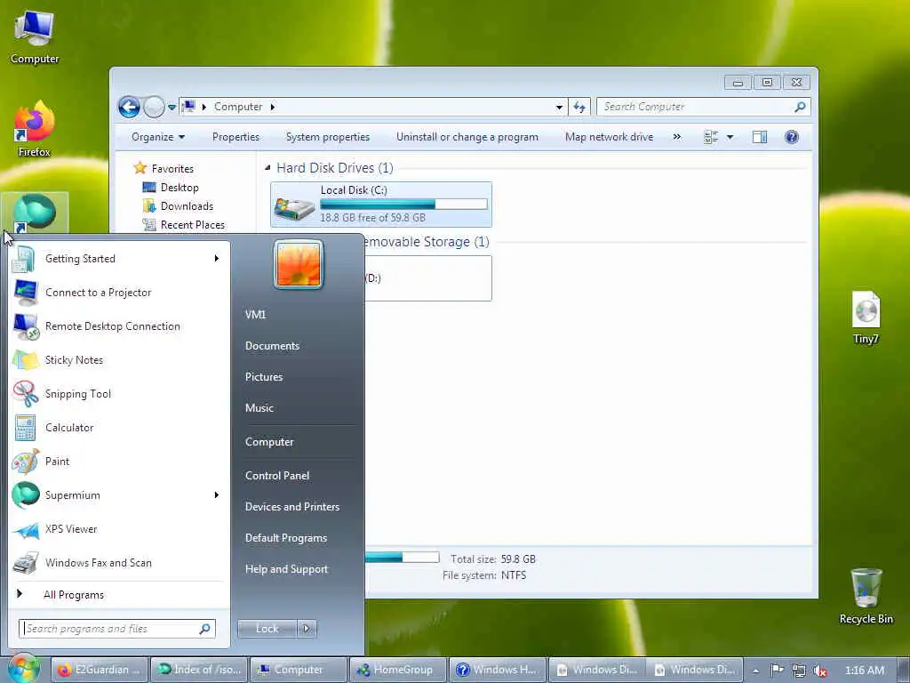
Task: Open Action Center flag in tray
Action: [x=777, y=671]
